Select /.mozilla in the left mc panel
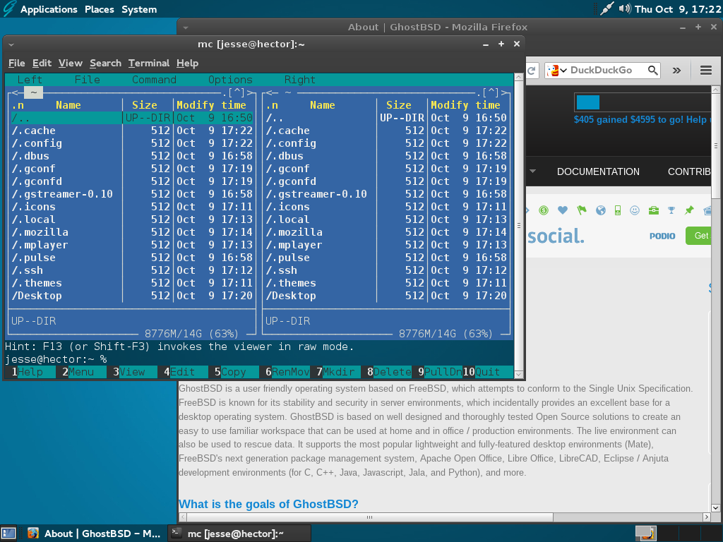The height and width of the screenshot is (542, 723). tap(132, 232)
